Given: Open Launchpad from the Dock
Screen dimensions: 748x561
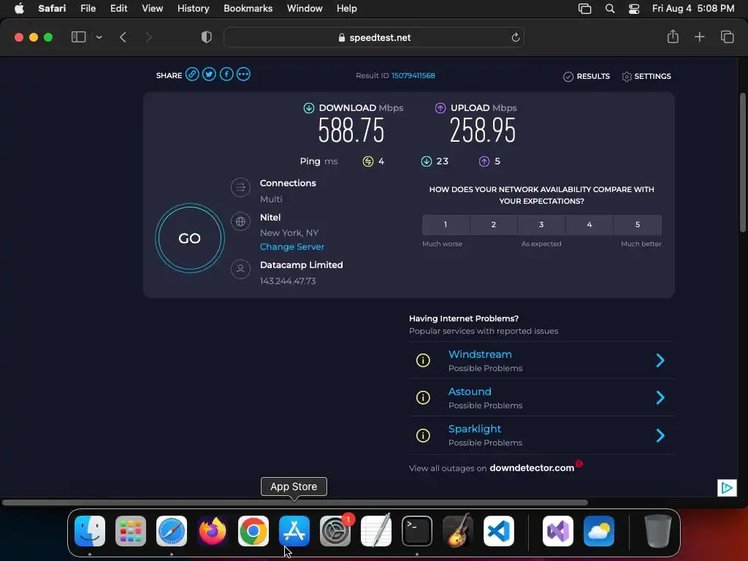Looking at the screenshot, I should click(x=131, y=531).
